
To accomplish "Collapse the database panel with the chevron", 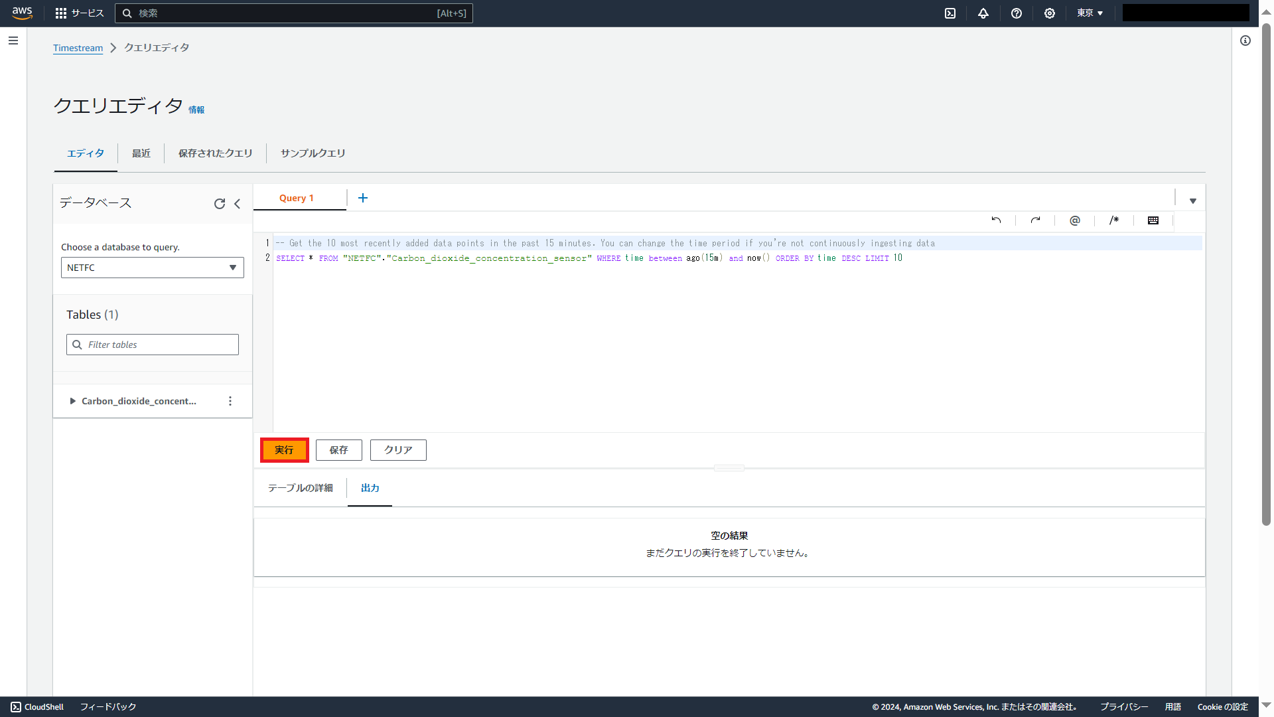I will pos(238,204).
